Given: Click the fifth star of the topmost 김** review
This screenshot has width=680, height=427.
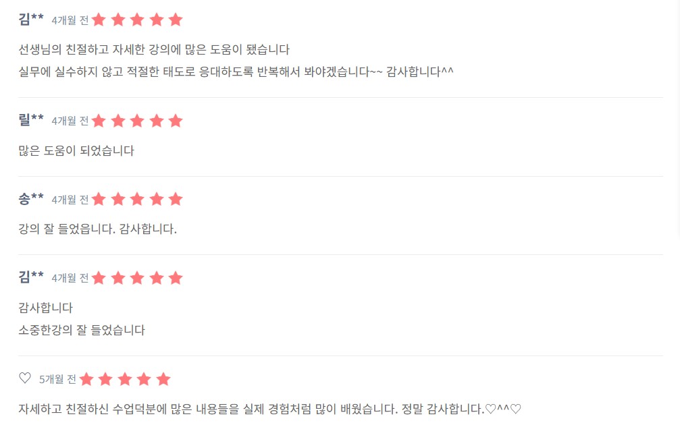Looking at the screenshot, I should click(x=176, y=20).
